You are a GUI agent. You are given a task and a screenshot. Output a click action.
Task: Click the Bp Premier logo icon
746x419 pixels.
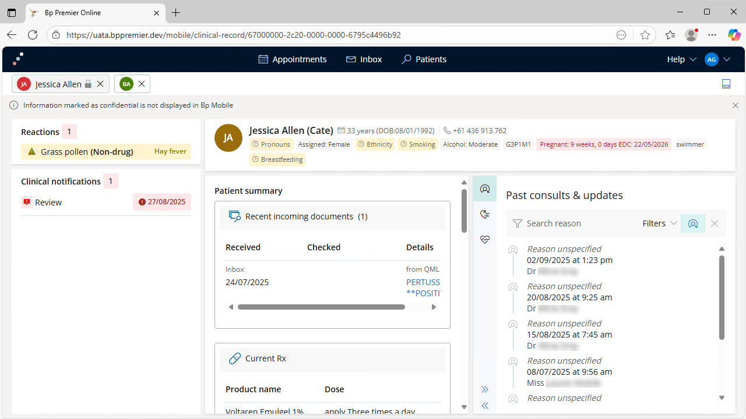coord(18,59)
